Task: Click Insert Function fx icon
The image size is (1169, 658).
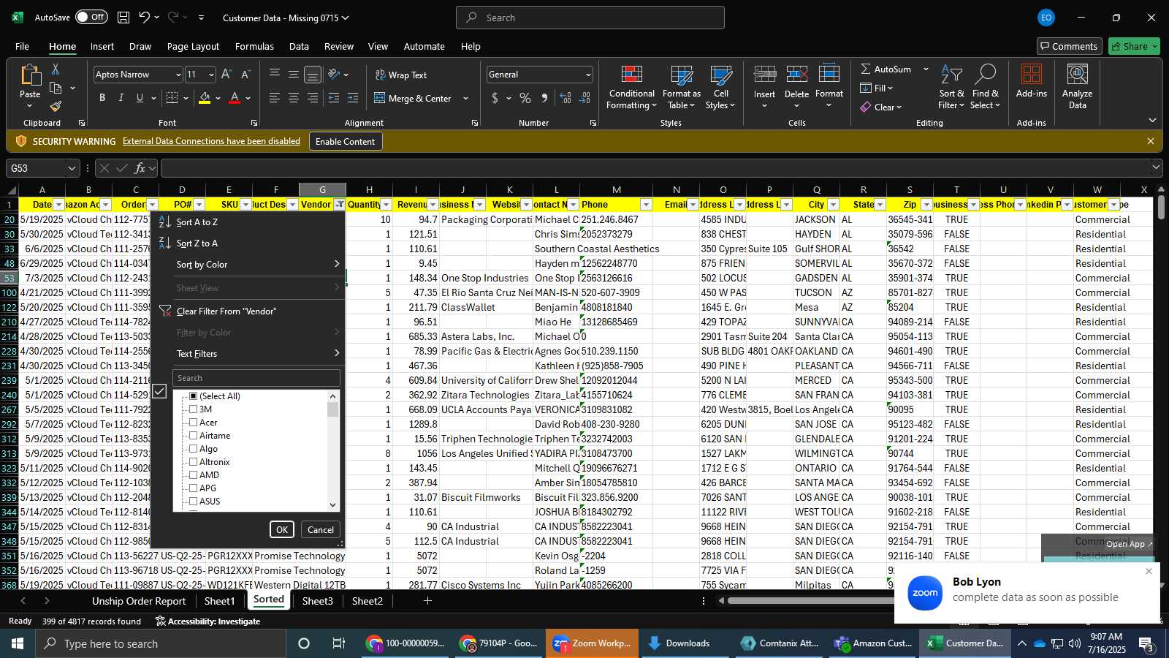Action: coord(140,168)
